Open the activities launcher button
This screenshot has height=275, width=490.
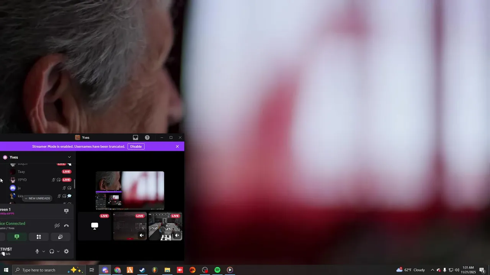pyautogui.click(x=39, y=237)
